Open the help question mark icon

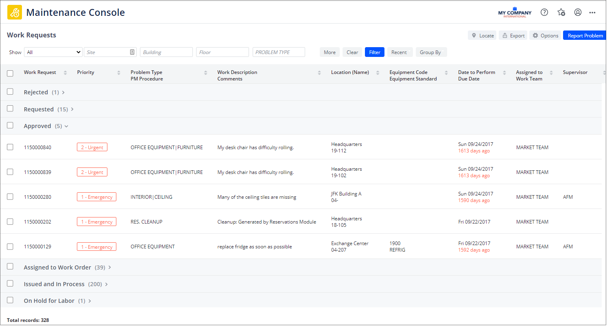(x=544, y=12)
